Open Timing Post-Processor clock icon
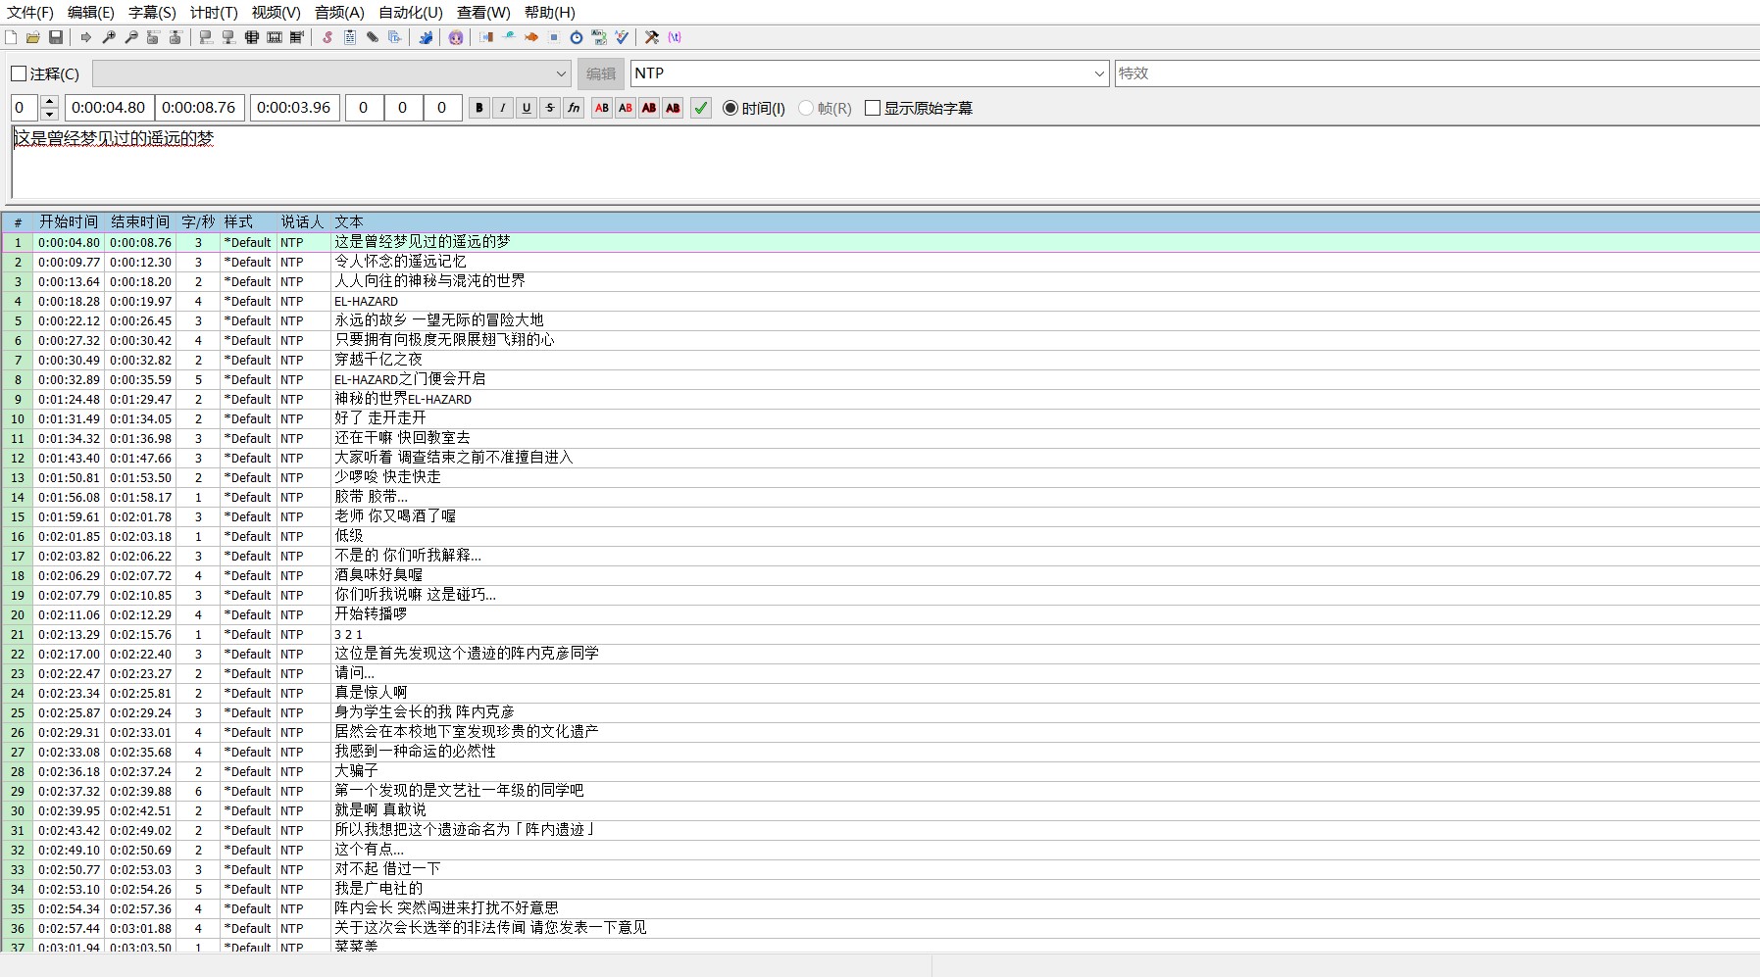Image resolution: width=1760 pixels, height=977 pixels. (x=577, y=37)
